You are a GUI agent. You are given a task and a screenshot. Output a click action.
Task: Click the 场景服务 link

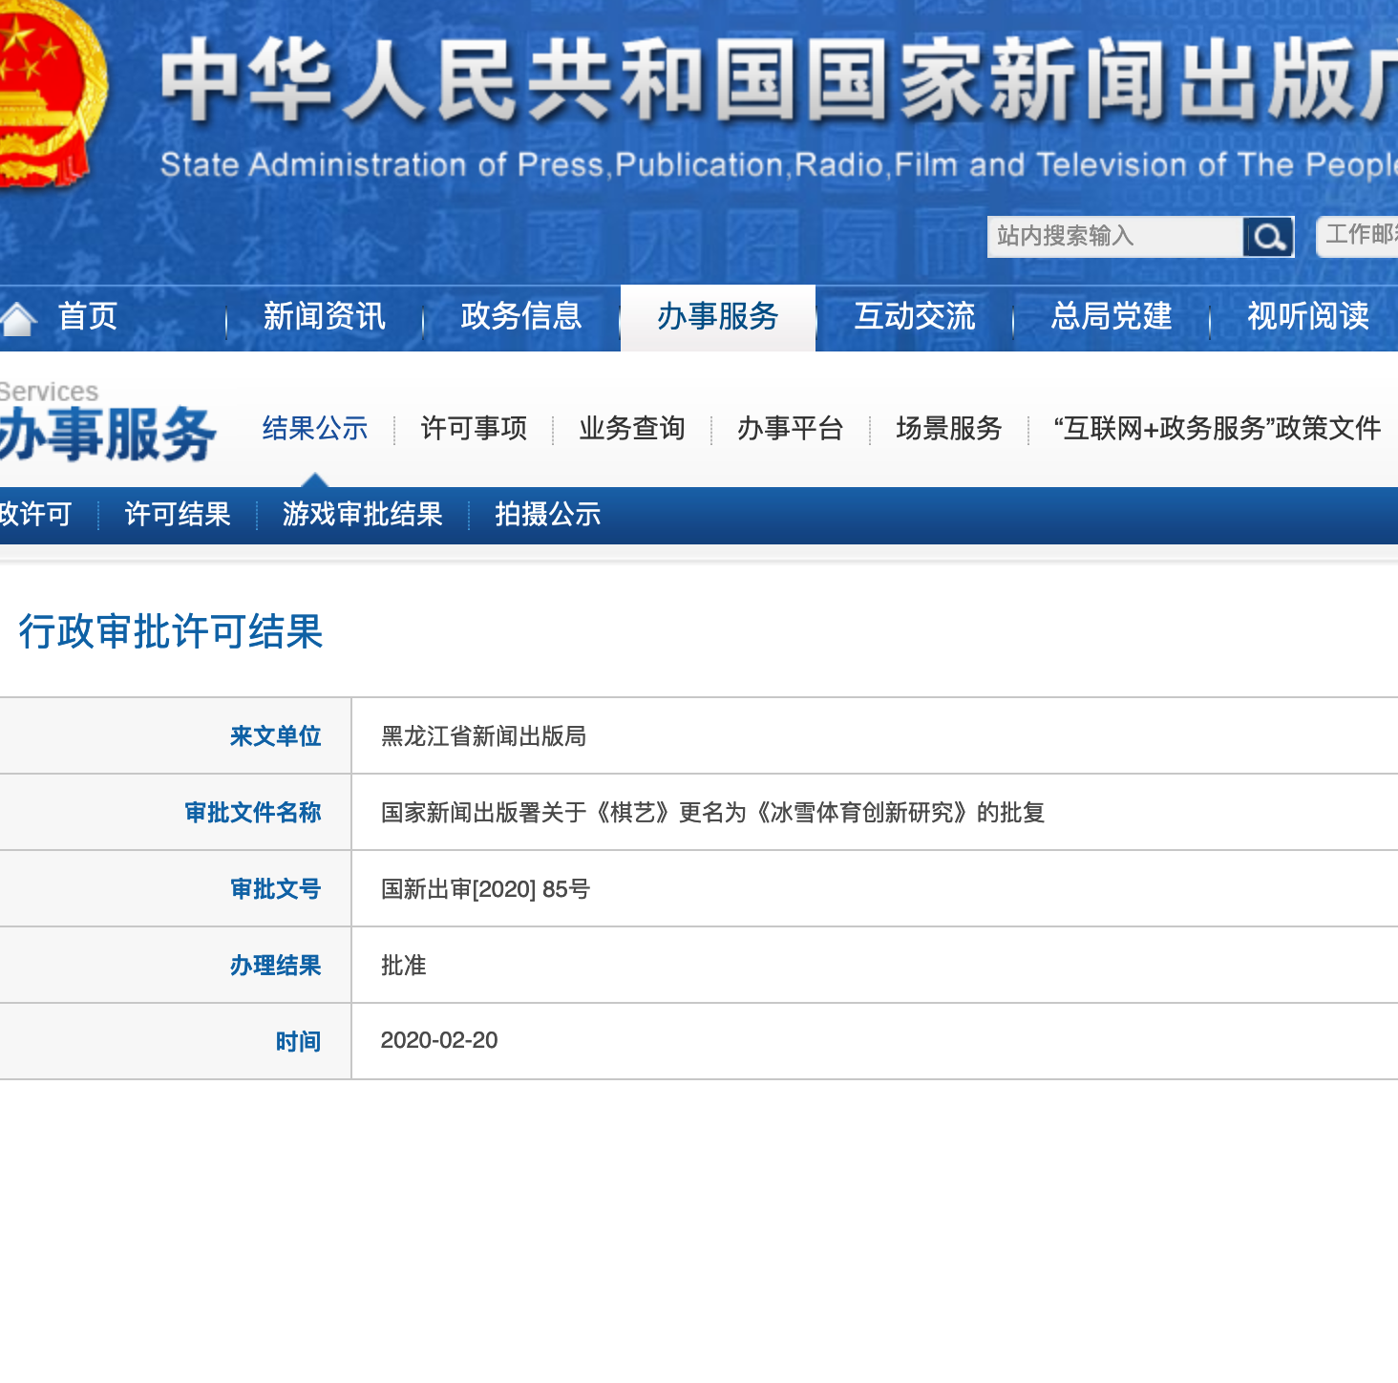click(949, 429)
